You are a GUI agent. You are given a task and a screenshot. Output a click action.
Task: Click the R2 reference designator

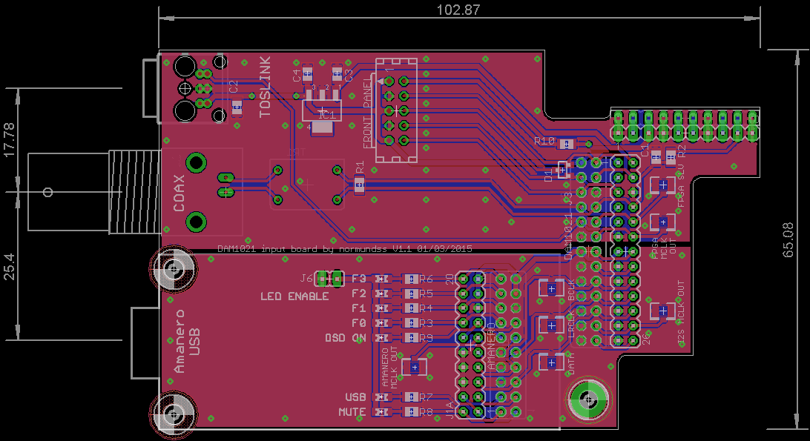[x=682, y=151]
